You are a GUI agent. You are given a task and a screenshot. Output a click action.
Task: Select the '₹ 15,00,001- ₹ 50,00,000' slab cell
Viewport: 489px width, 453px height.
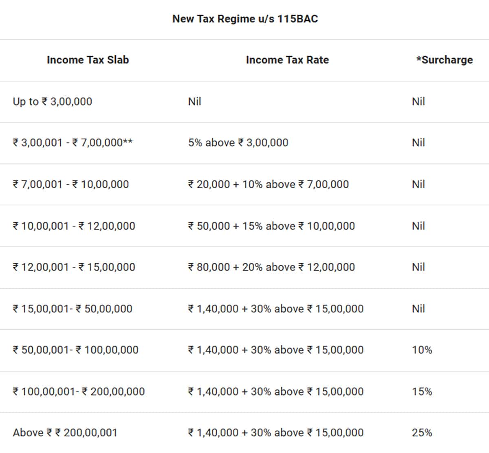pos(73,309)
